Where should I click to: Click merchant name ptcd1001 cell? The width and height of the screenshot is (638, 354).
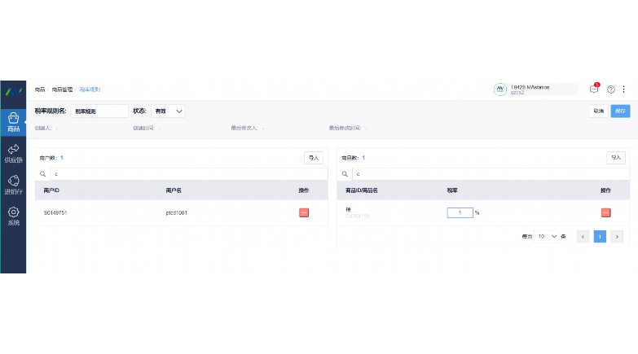(176, 212)
